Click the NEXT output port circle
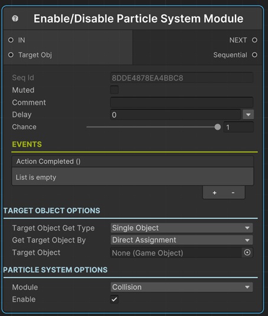The width and height of the screenshot is (268, 316). point(254,40)
